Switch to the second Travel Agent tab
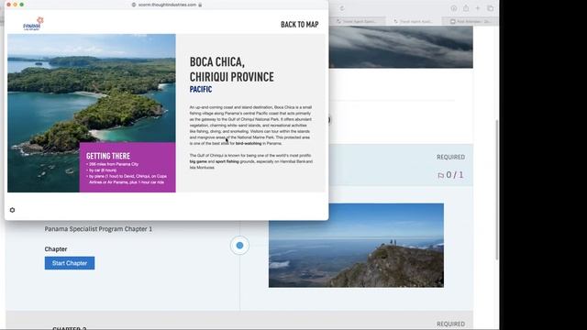 414,21
